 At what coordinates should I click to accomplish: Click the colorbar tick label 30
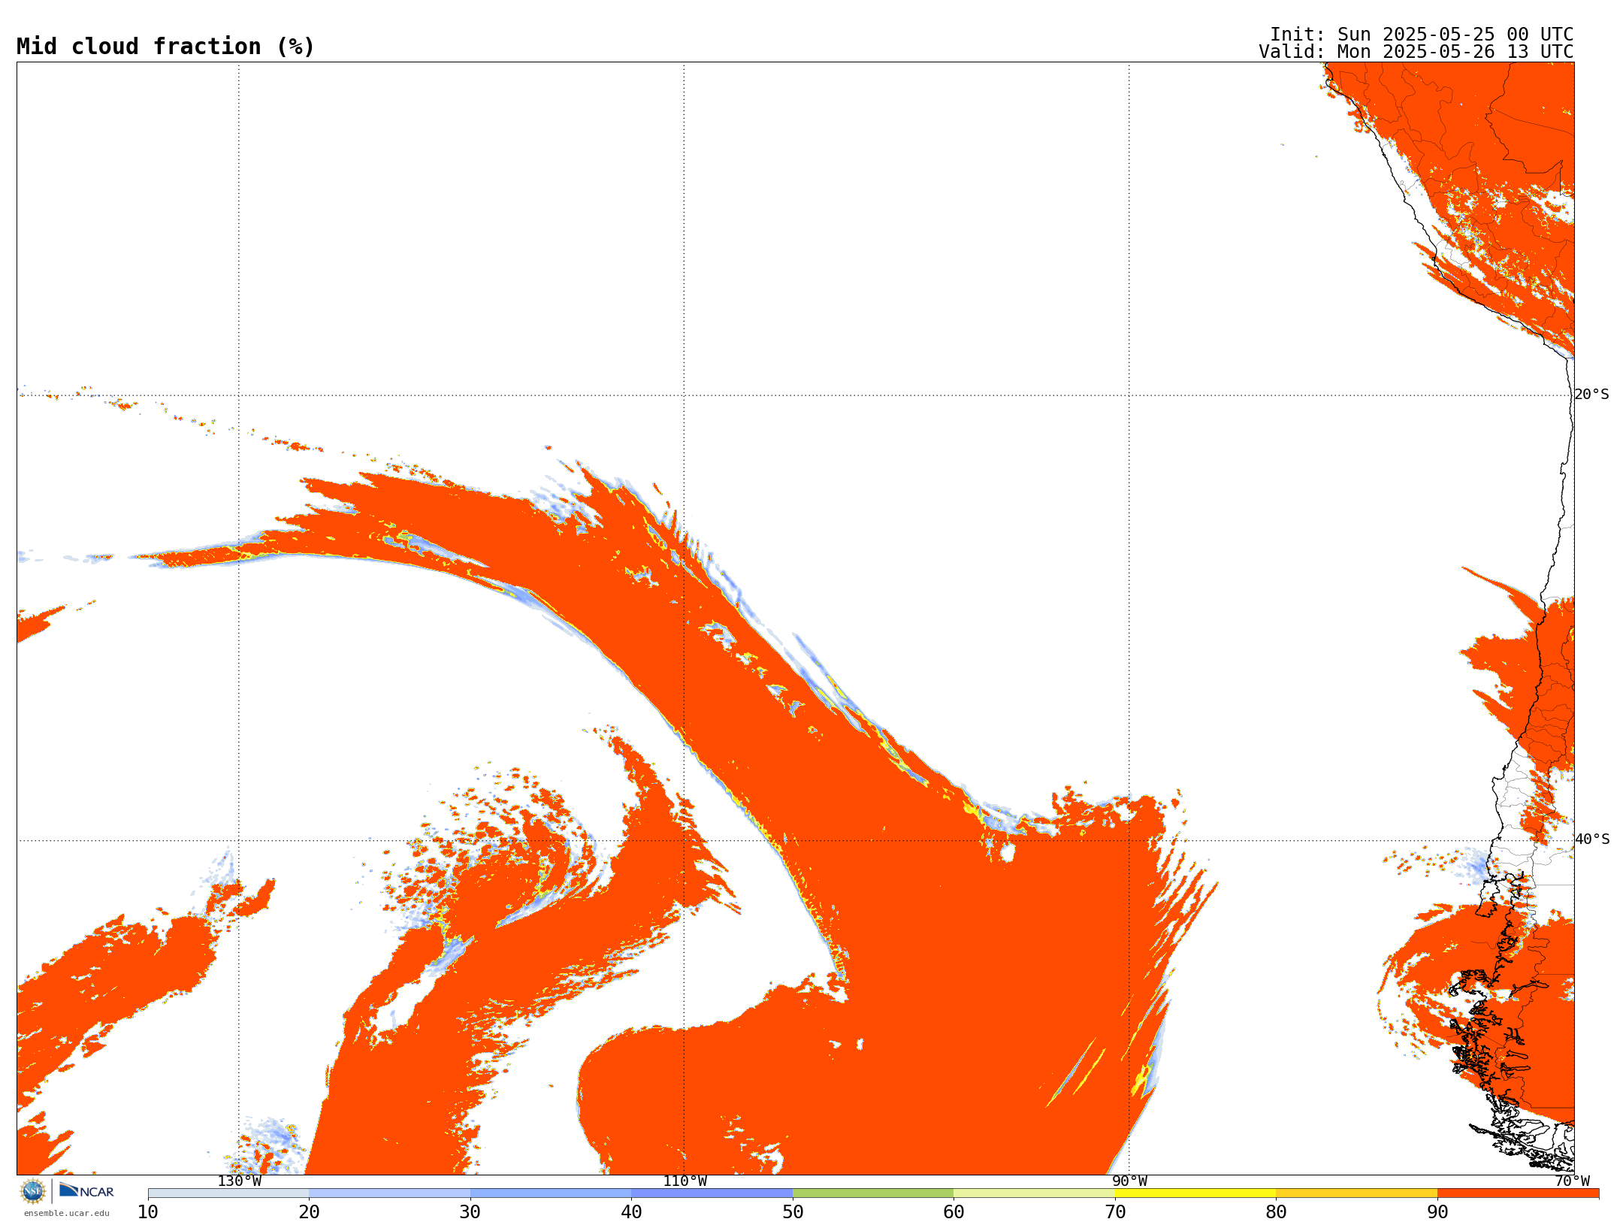coord(470,1212)
